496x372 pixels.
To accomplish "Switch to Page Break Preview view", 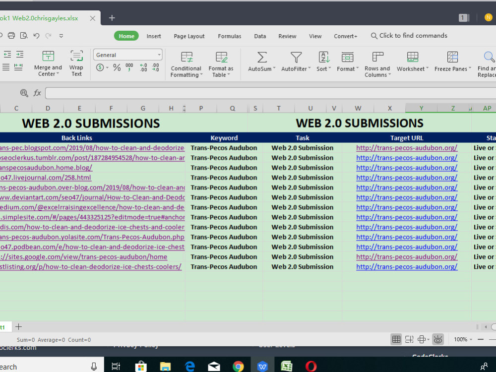I will pyautogui.click(x=409, y=339).
